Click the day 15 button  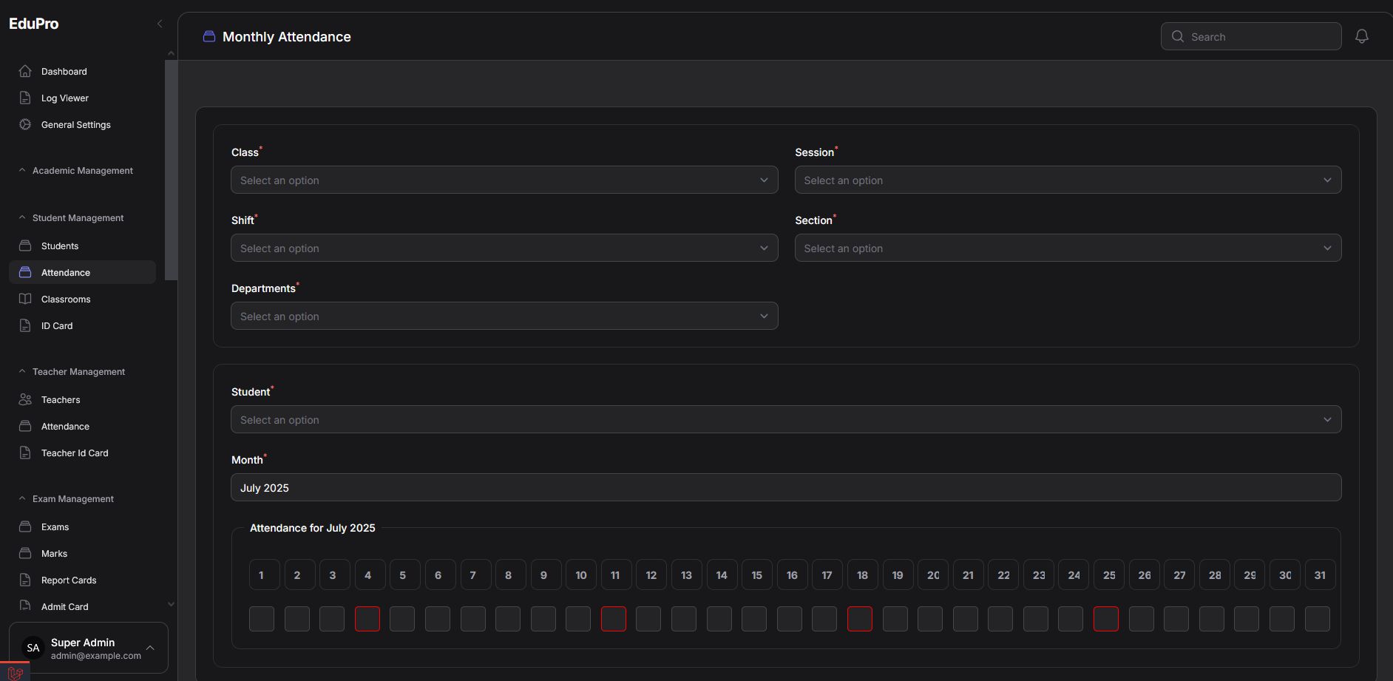click(x=756, y=575)
